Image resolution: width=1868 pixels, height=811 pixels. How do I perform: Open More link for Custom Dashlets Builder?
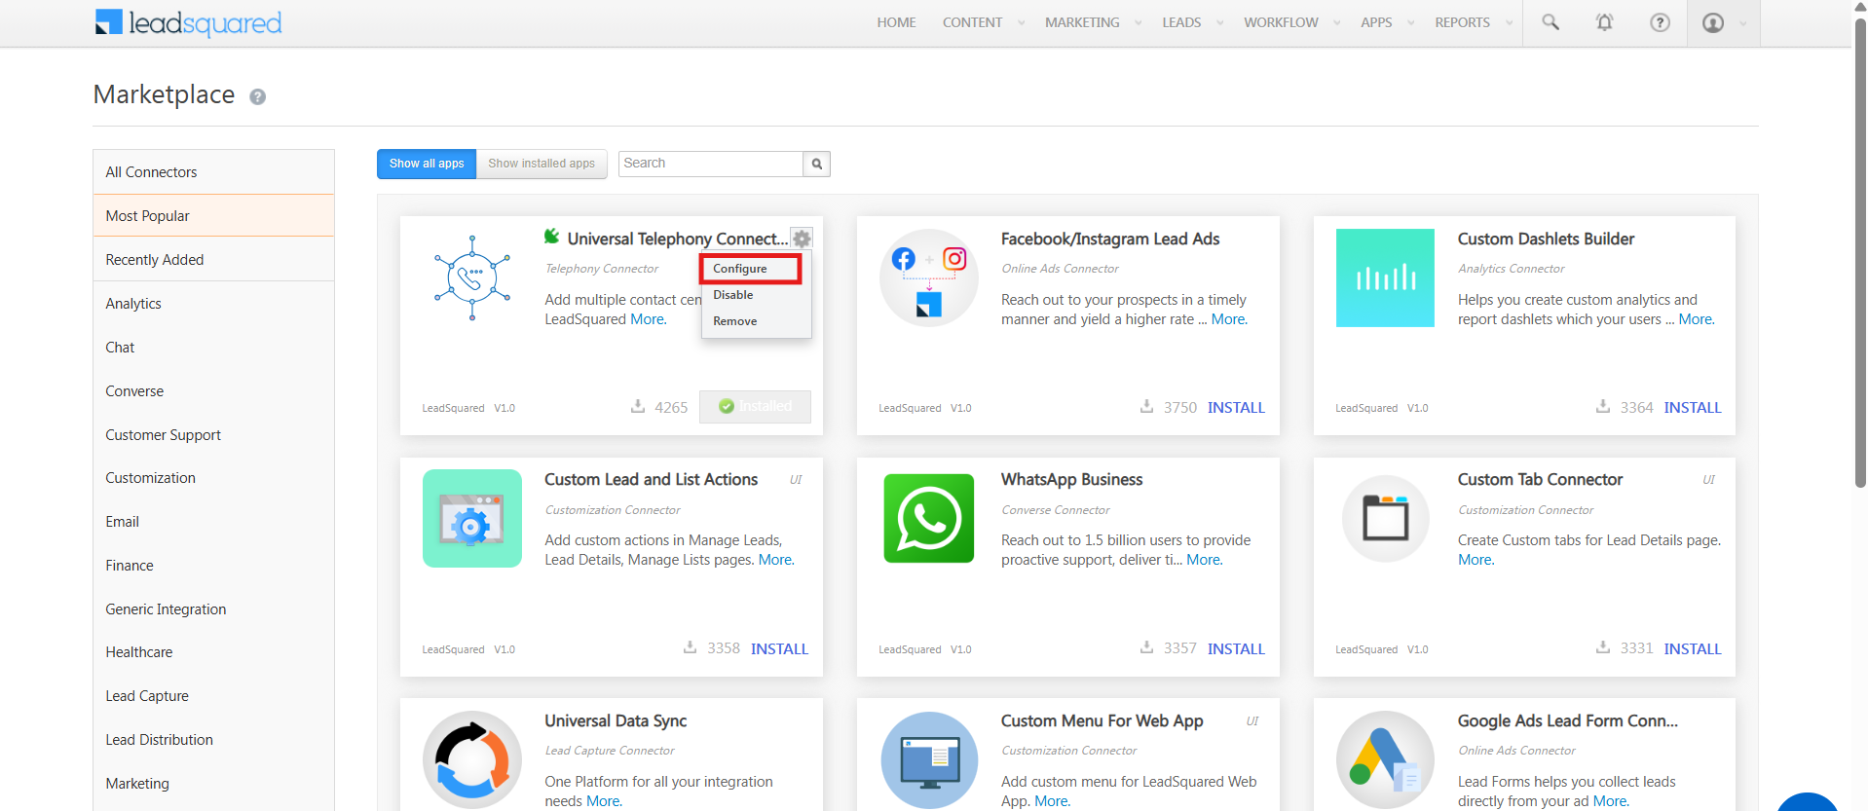(x=1696, y=319)
